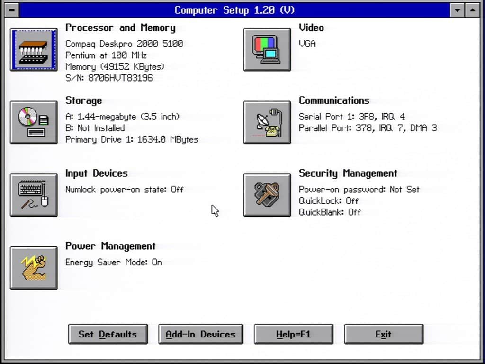Click the serial number S/N: 8706HVT83196
Screen dimensions: 485x364
[109, 78]
